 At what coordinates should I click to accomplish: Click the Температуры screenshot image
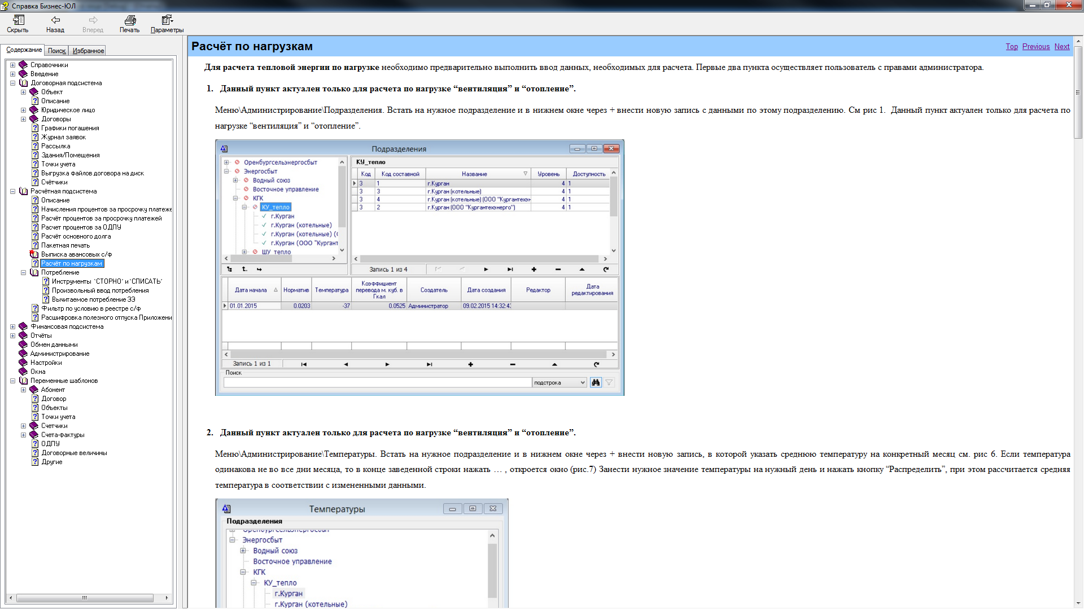coord(362,554)
